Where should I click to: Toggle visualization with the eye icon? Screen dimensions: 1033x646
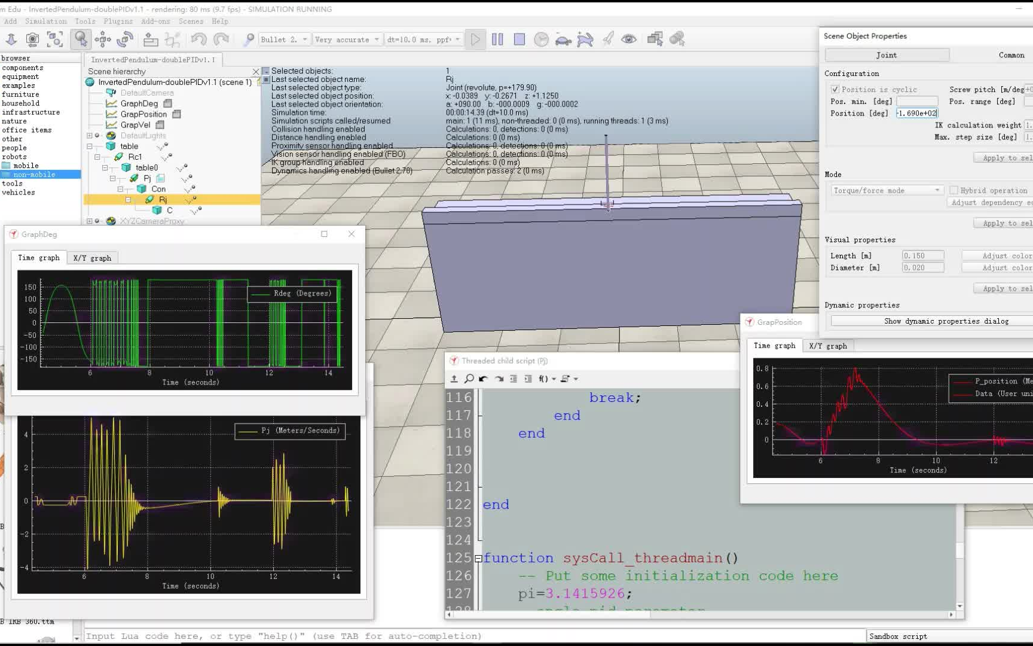pos(628,39)
